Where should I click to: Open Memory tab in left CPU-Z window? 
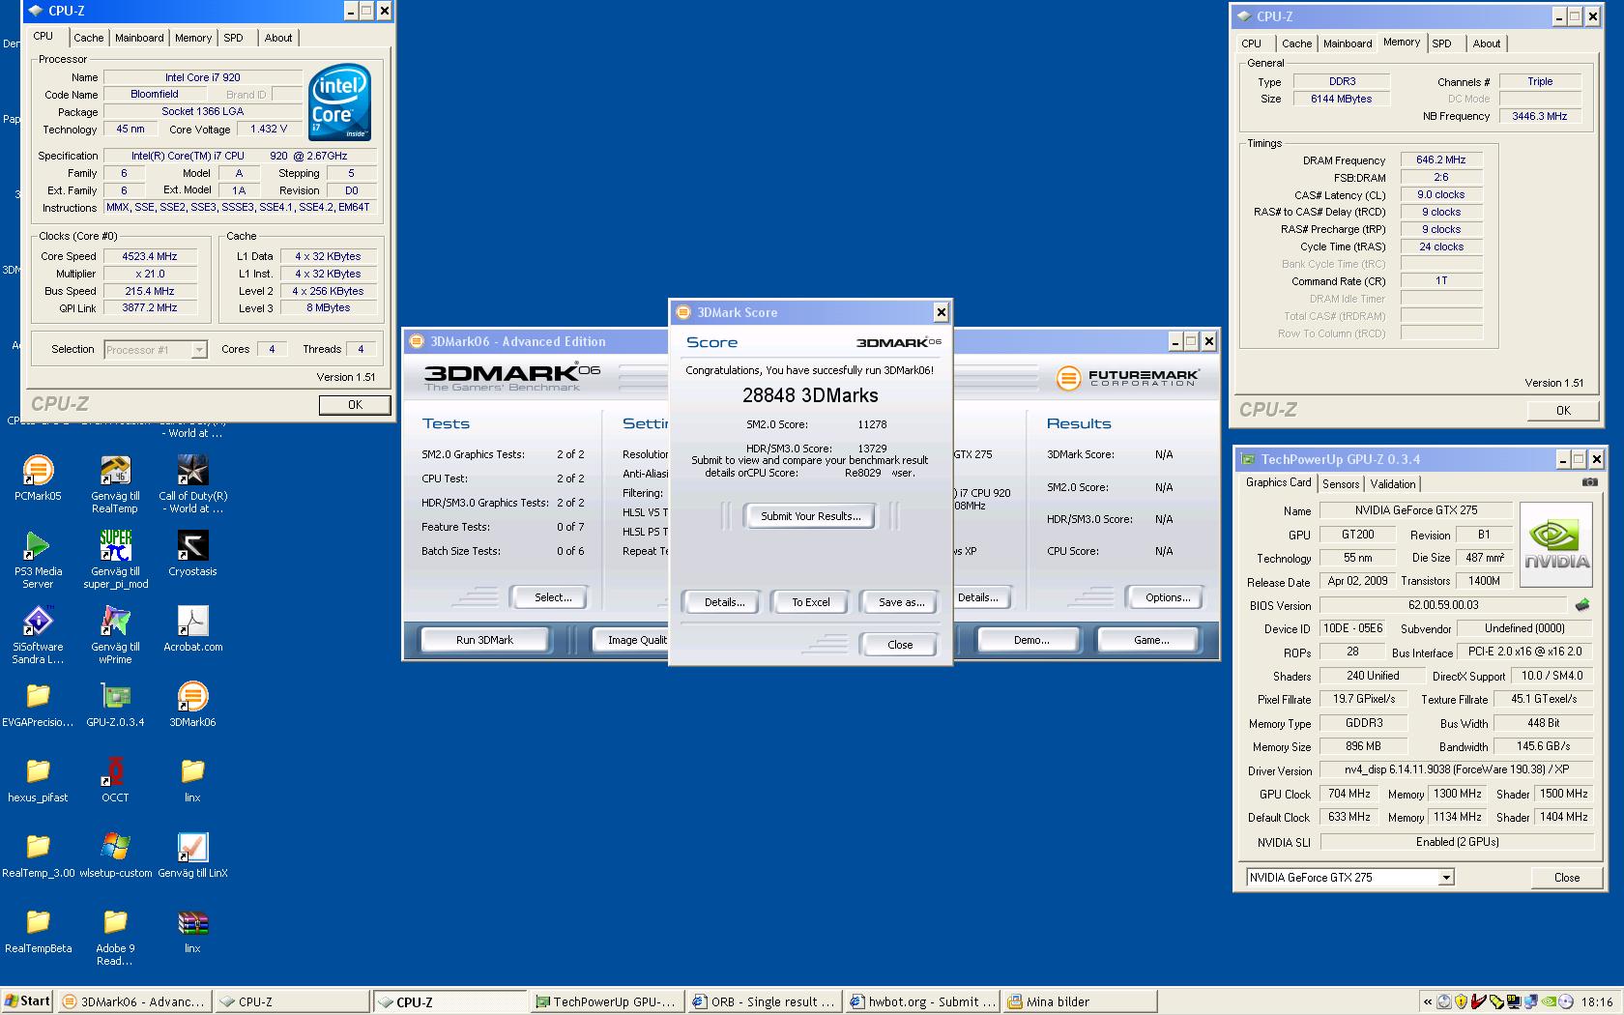click(193, 38)
